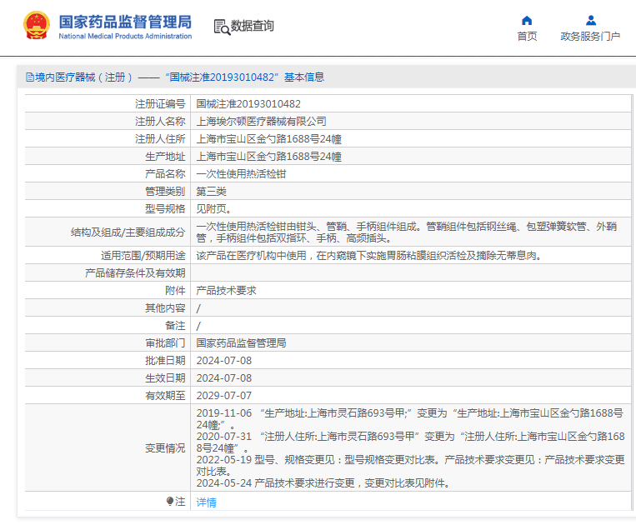Click the 政务服务门户 person icon

[x=590, y=20]
